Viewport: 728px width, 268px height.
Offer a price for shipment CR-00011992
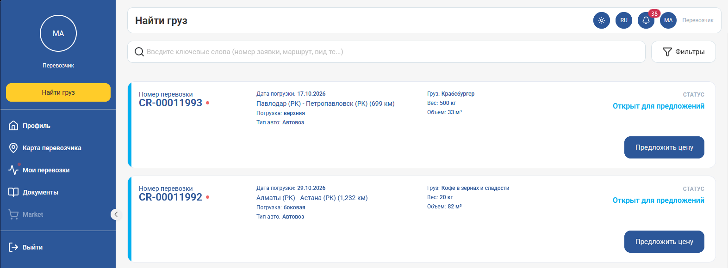click(664, 242)
